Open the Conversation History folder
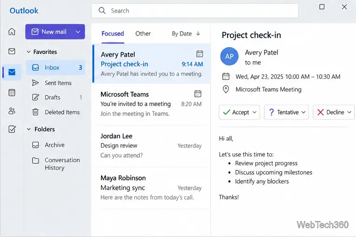The width and height of the screenshot is (356, 237). coord(56,164)
